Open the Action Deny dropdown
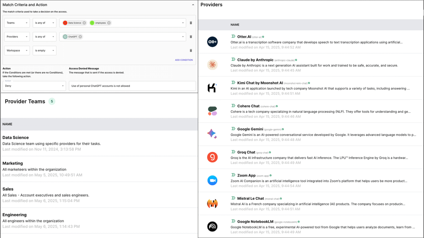This screenshot has width=424, height=238. pos(34,86)
